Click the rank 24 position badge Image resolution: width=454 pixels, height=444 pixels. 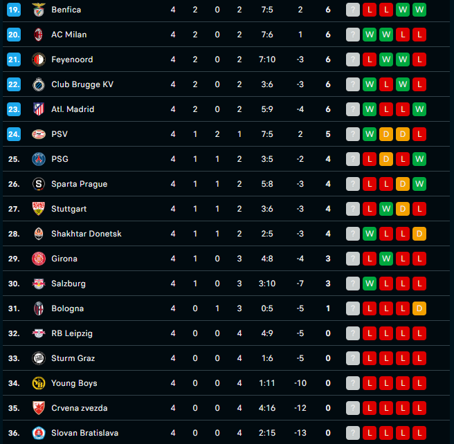pos(14,134)
